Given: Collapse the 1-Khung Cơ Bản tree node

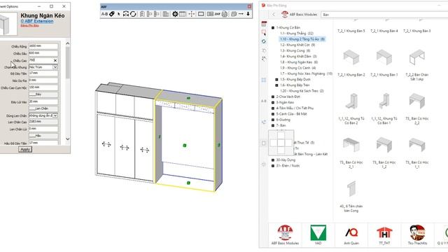Looking at the screenshot, I should [273, 28].
